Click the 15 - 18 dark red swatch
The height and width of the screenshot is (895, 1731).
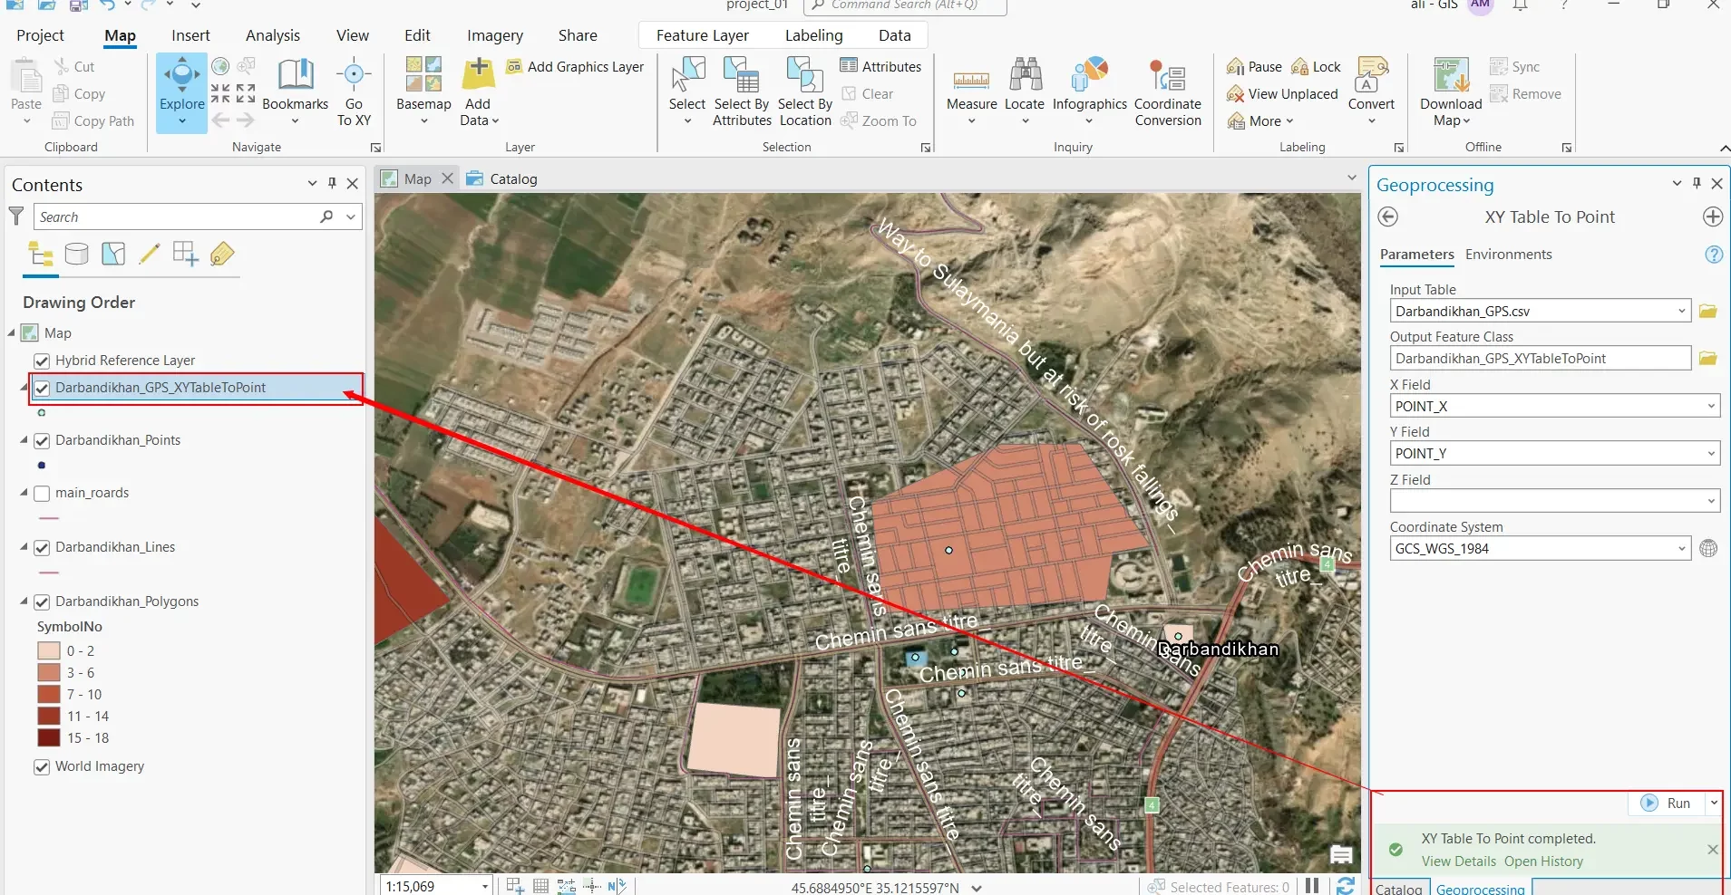49,738
